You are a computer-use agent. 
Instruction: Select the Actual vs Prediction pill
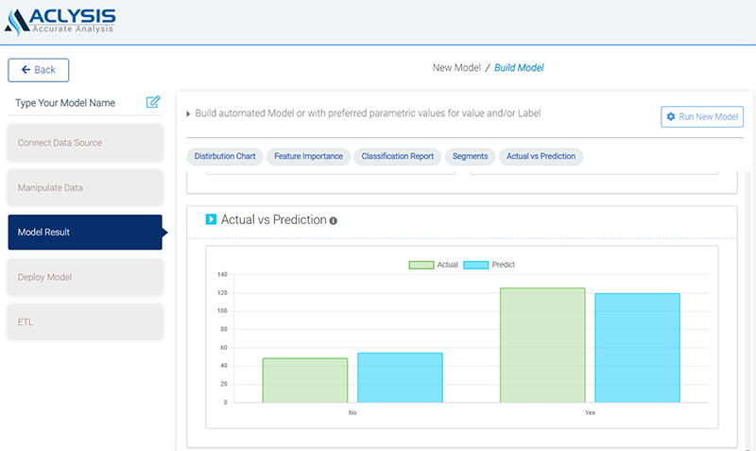pos(541,156)
